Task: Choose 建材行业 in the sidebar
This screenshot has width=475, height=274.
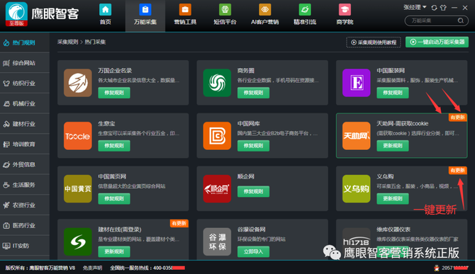Action: coord(25,124)
